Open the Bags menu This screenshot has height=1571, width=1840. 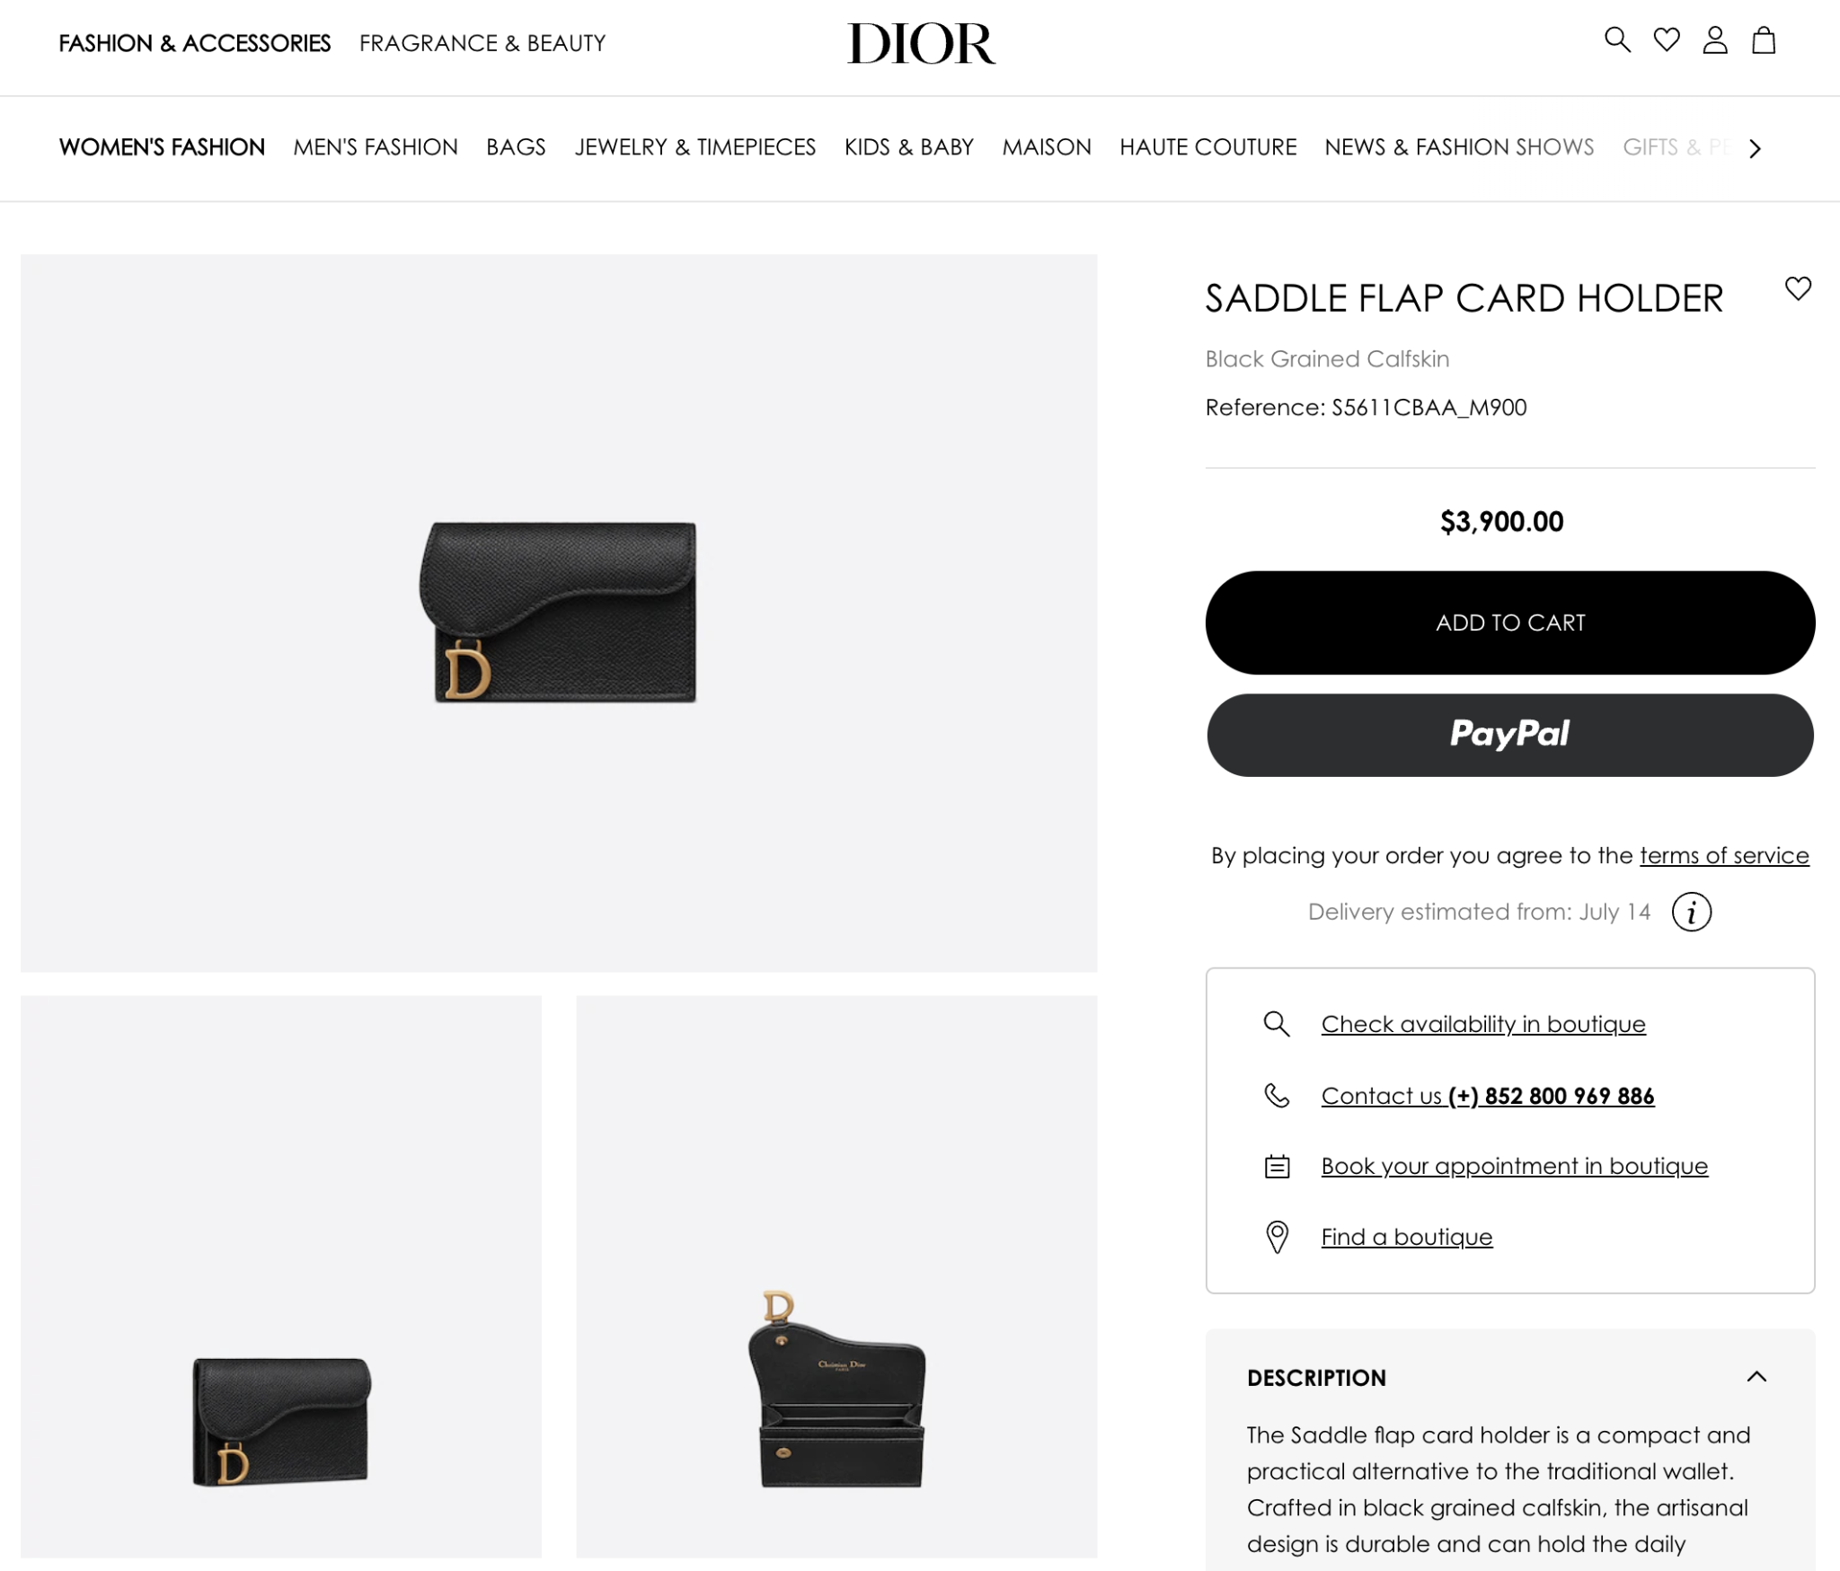(x=516, y=146)
